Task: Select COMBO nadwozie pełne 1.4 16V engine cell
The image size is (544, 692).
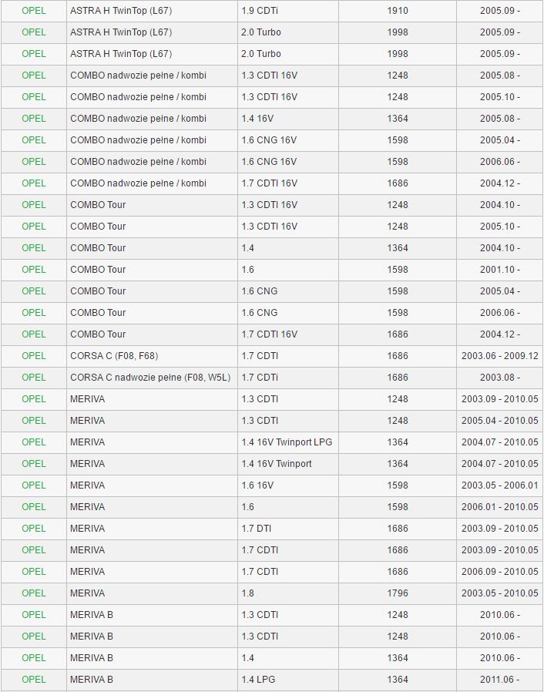Action: [257, 119]
